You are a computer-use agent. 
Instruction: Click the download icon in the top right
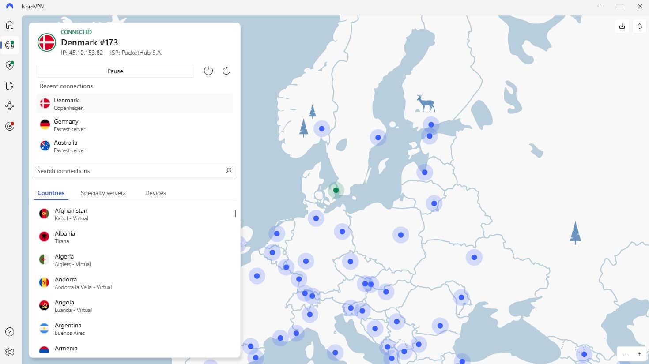tap(622, 26)
